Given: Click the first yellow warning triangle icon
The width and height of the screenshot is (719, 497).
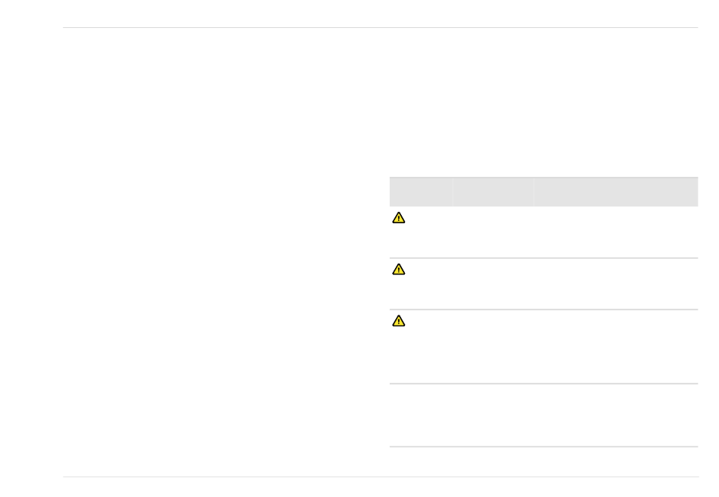Looking at the screenshot, I should (x=398, y=218).
